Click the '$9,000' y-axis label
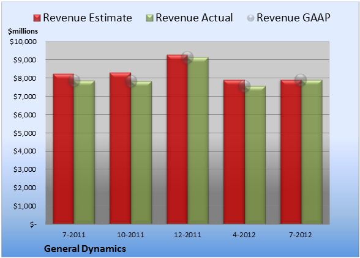This screenshot has height=258, width=360. [24, 60]
